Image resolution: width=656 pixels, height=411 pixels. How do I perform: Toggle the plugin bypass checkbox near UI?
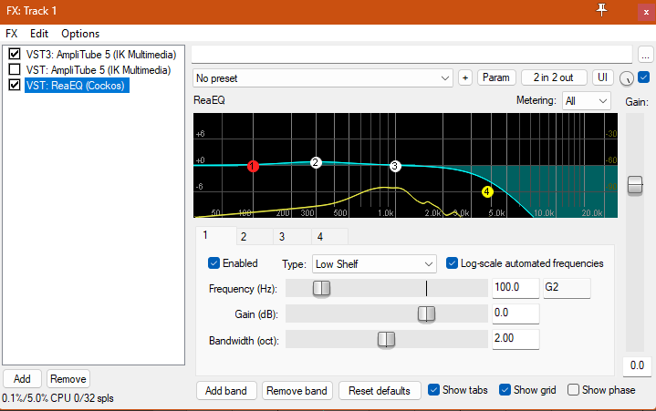pyautogui.click(x=644, y=77)
